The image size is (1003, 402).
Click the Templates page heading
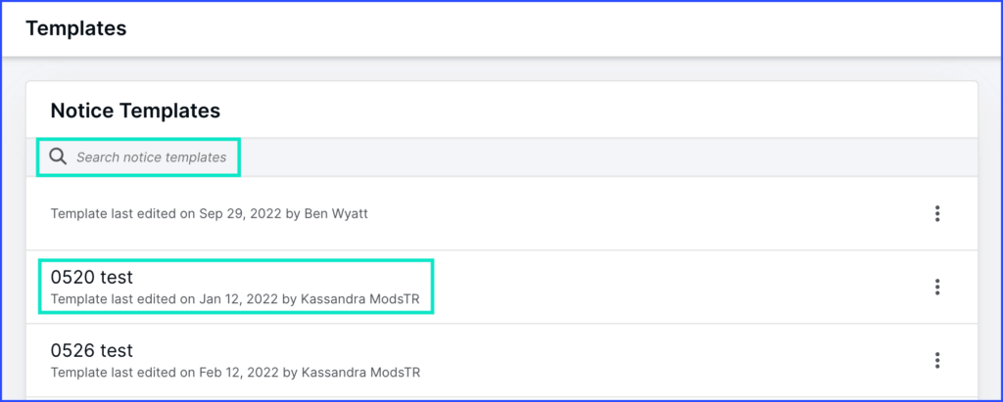point(76,28)
